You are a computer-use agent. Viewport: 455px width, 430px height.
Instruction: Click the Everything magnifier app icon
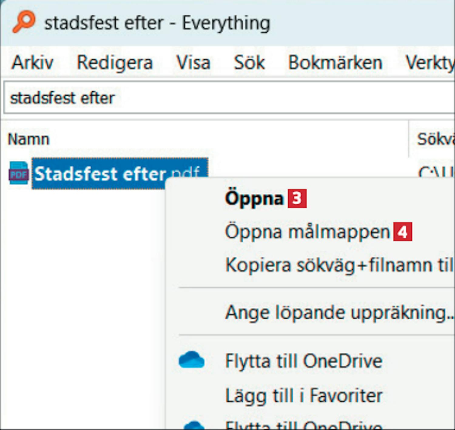23,21
